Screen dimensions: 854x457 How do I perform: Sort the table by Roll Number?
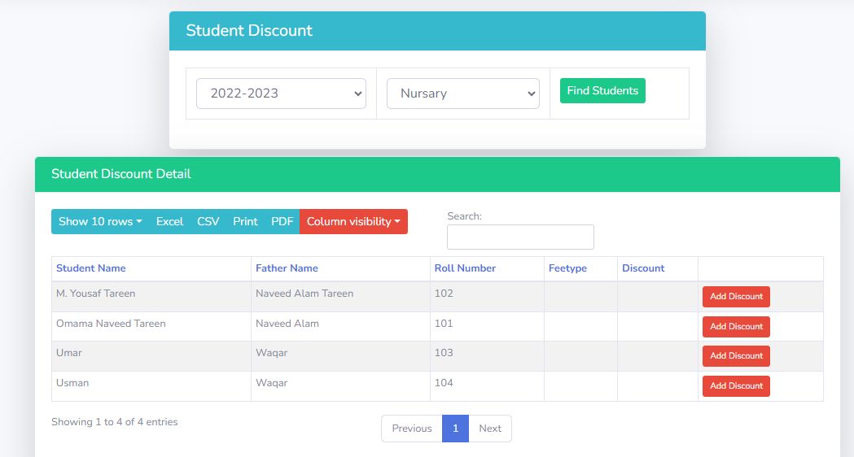[x=465, y=268]
